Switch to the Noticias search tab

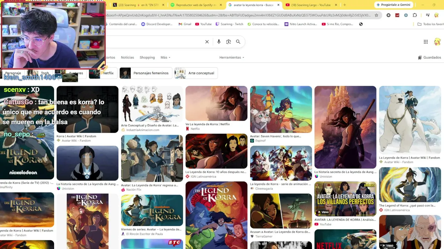(127, 57)
